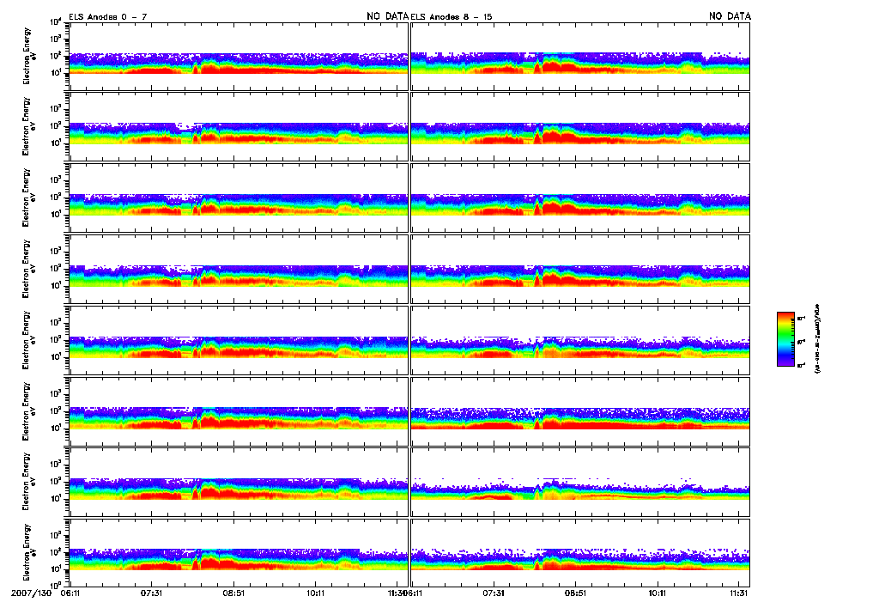This screenshot has height=608, width=879.
Task: Select the fourth-row spectrogram in the Anodes 8 - 15 column
Action: pyautogui.click(x=580, y=269)
